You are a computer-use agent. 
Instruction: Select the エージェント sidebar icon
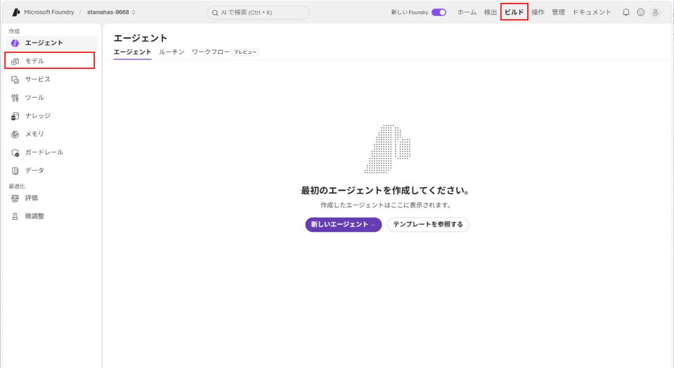(15, 43)
